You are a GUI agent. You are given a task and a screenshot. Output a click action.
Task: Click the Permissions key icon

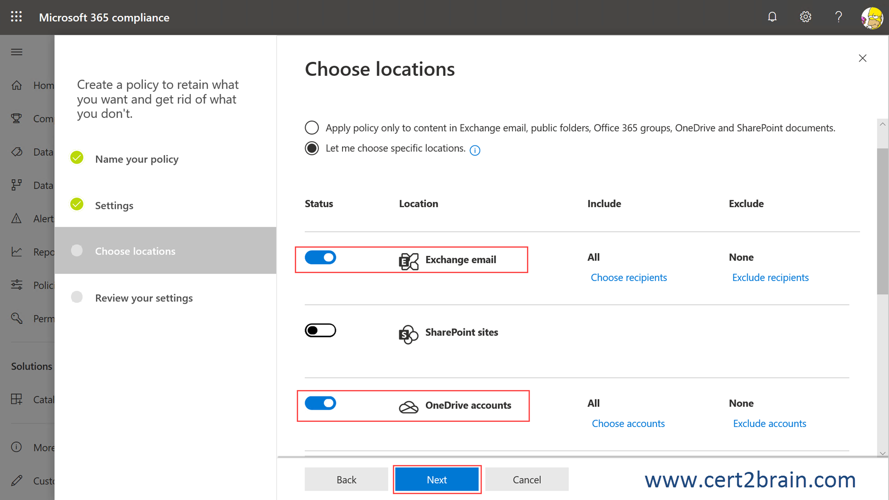[x=17, y=318]
